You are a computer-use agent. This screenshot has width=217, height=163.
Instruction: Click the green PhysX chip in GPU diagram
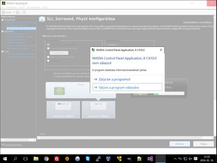59,91
